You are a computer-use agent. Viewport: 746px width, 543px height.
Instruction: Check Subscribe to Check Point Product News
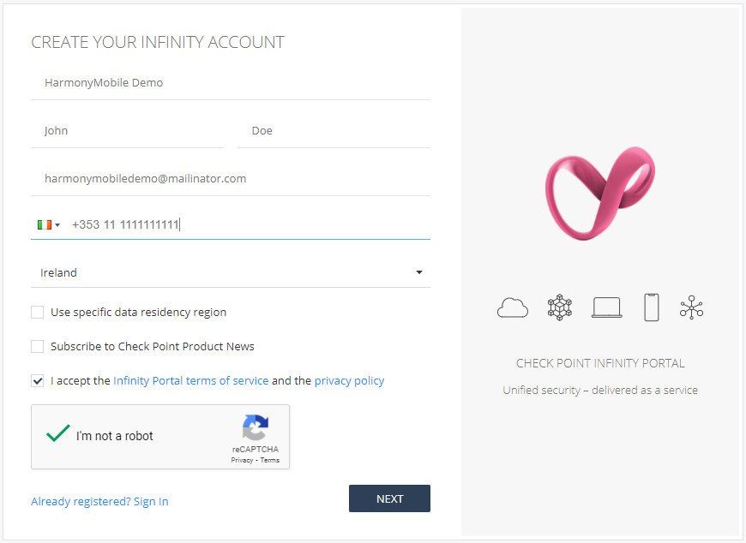(37, 346)
